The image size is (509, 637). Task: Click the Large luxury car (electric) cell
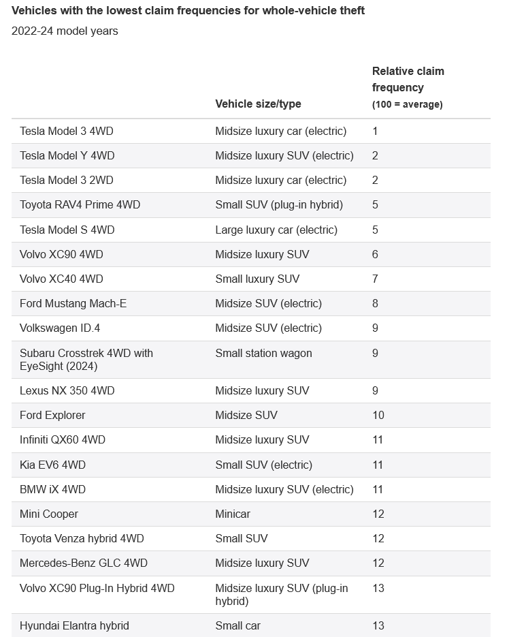click(x=276, y=230)
